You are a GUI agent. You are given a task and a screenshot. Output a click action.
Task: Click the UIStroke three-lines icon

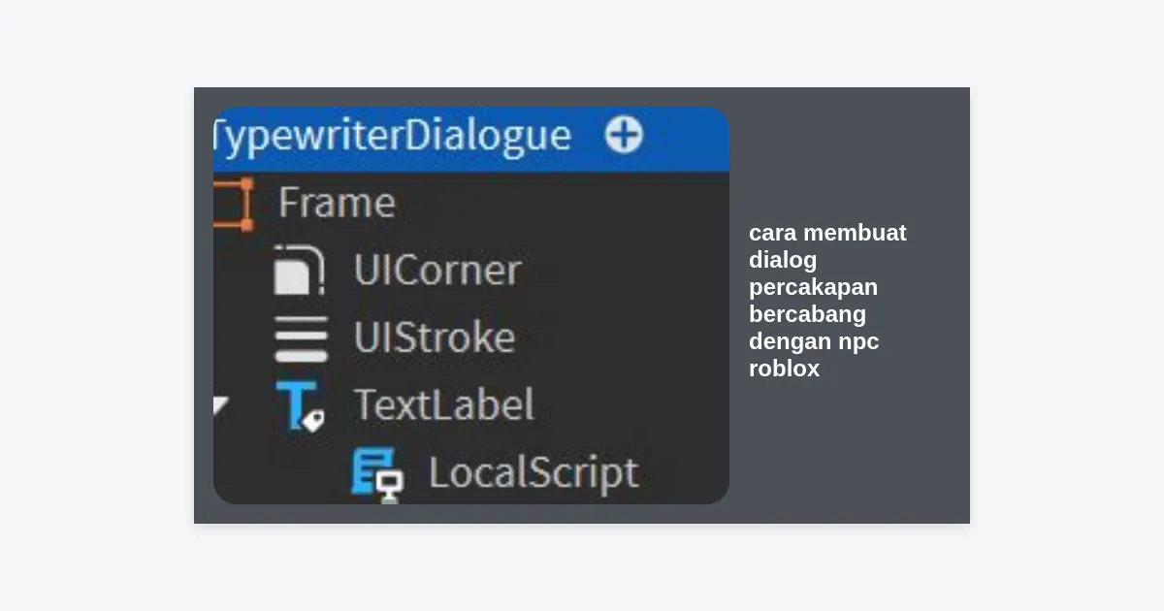(x=300, y=338)
